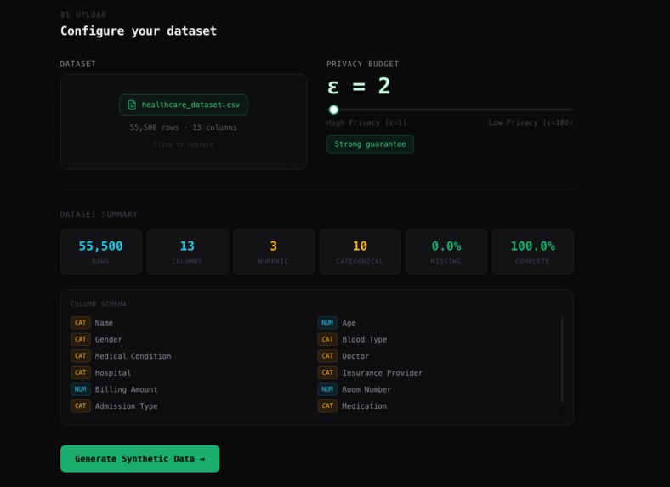Click the healthcare_dataset.csv file chip

(x=184, y=105)
